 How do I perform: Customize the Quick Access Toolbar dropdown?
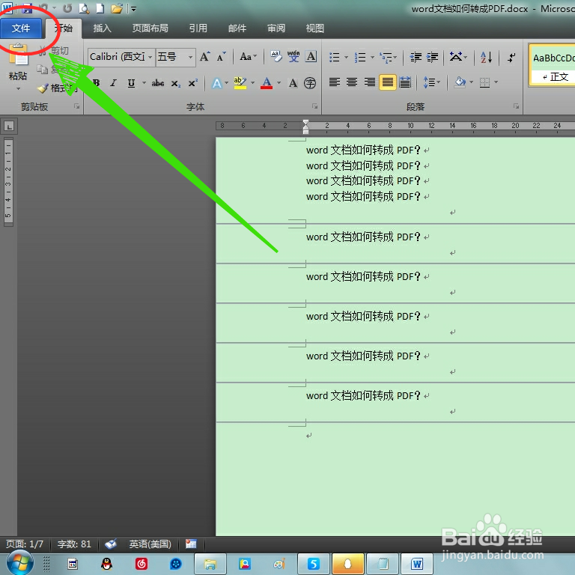click(x=133, y=9)
